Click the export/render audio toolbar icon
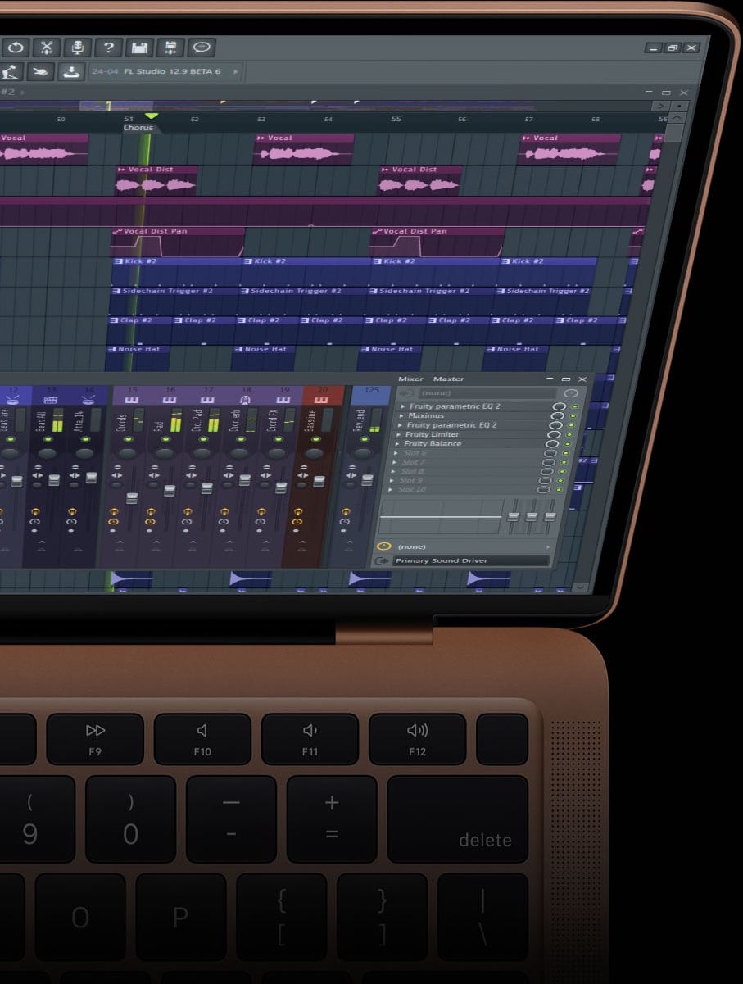Viewport: 743px width, 984px height. 170,48
